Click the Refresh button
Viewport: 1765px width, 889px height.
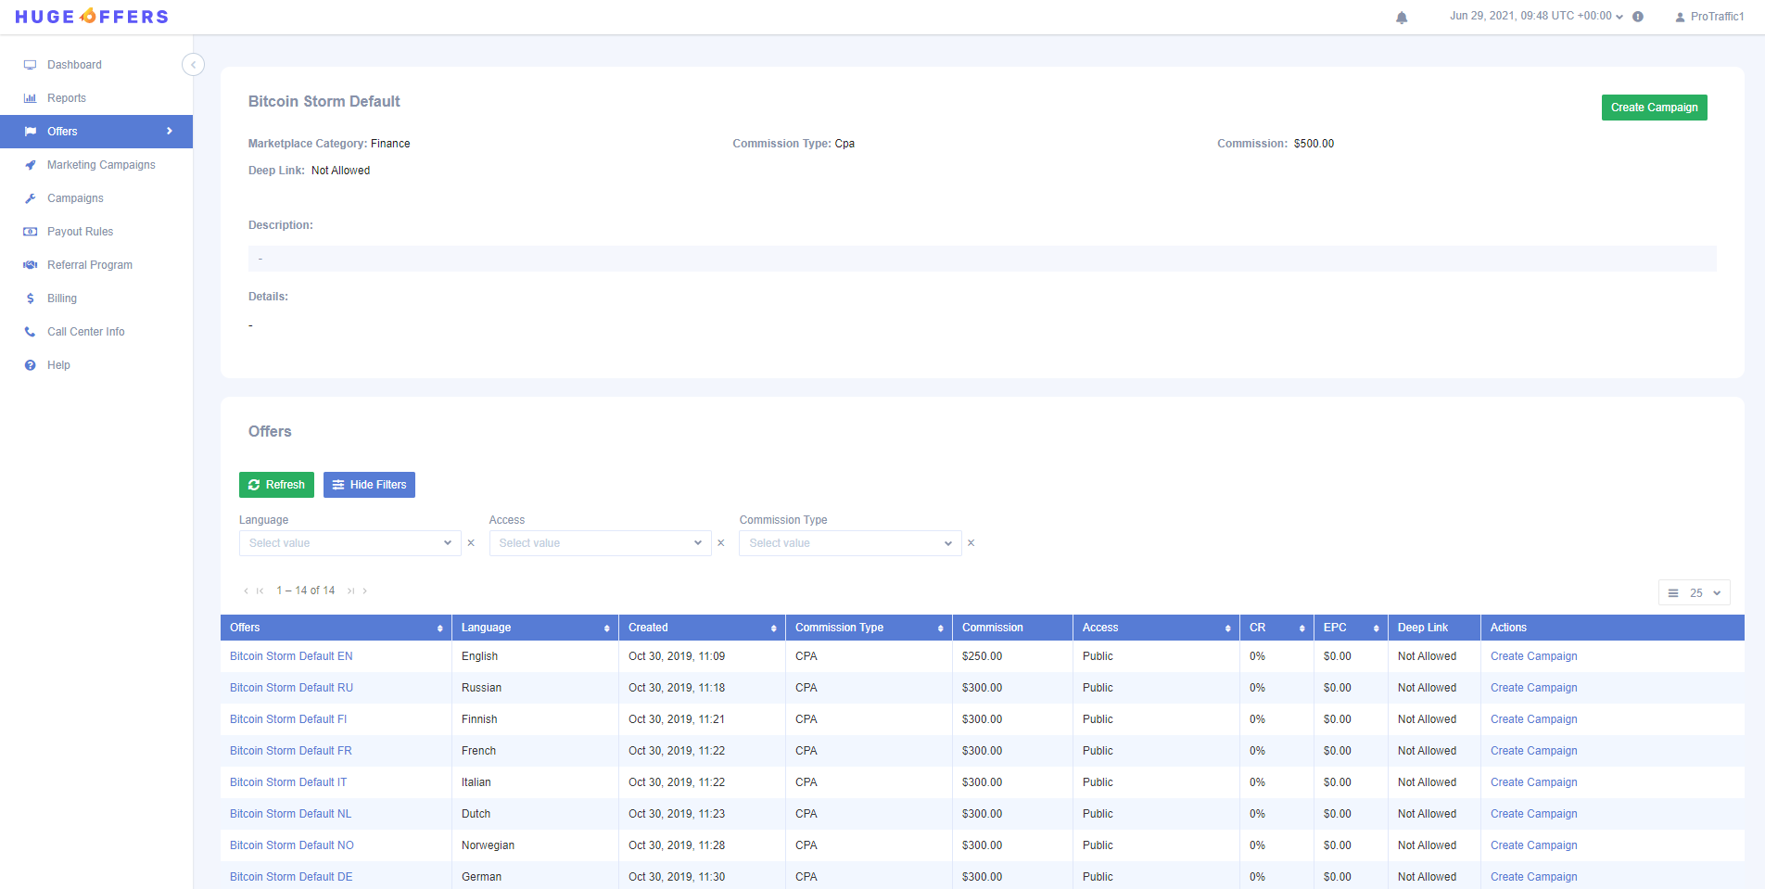[276, 485]
